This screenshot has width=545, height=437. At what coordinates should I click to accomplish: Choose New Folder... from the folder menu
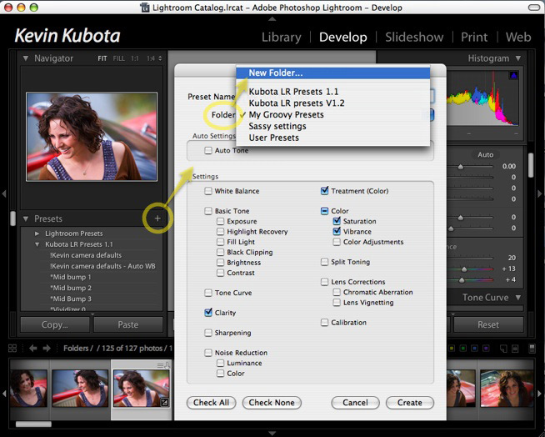(333, 73)
